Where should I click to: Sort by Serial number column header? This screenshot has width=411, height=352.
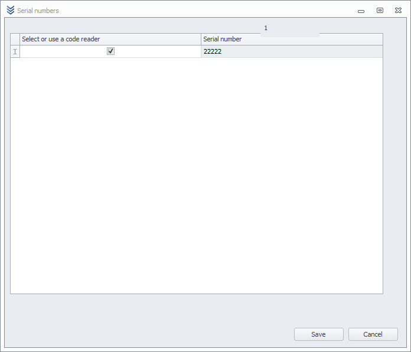pos(292,39)
